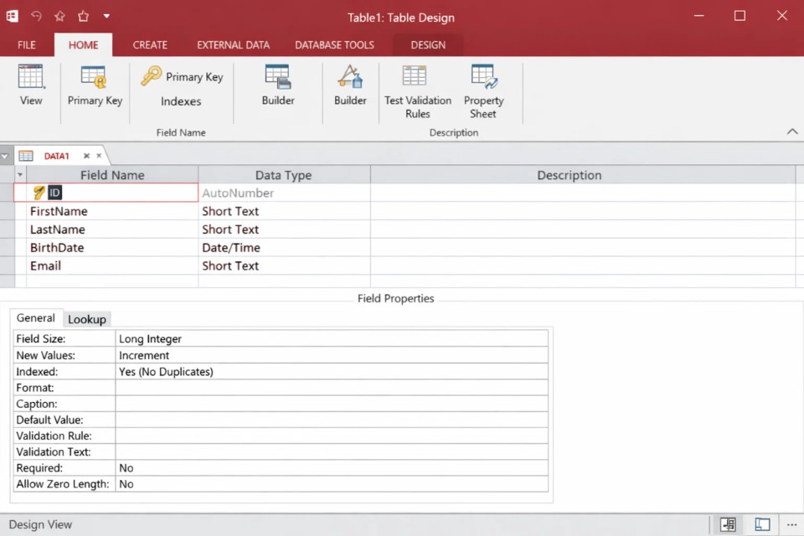Click the ellipsis icon in status bar

click(x=791, y=524)
